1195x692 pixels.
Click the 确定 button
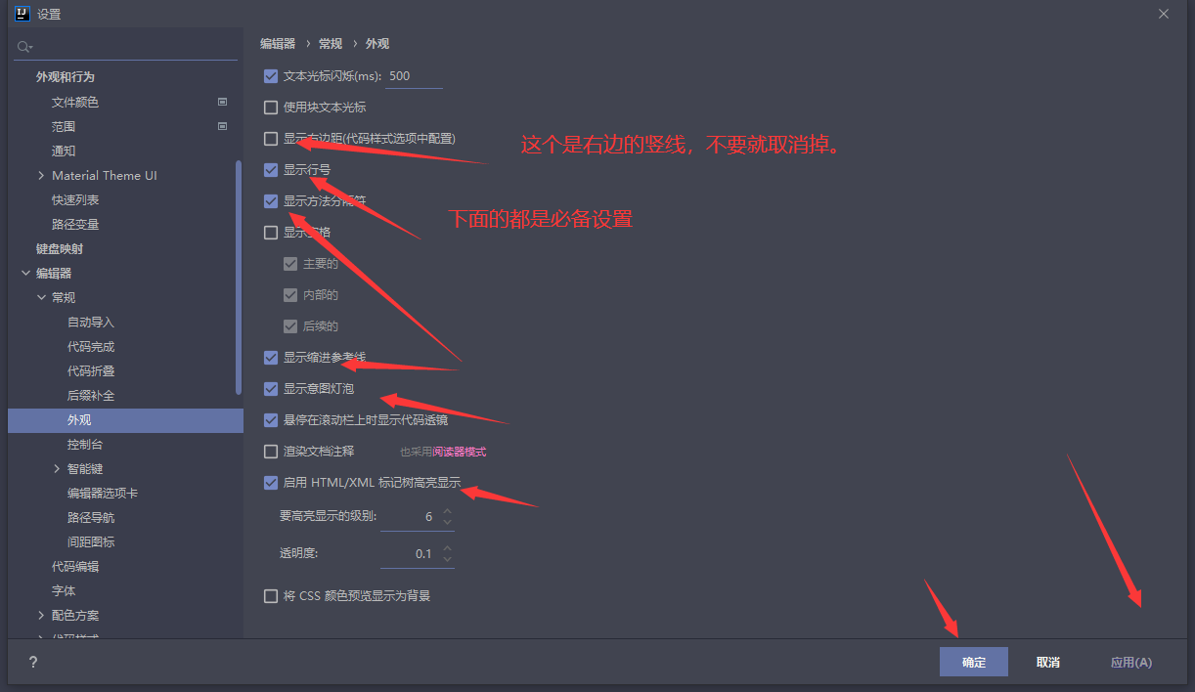pos(974,662)
